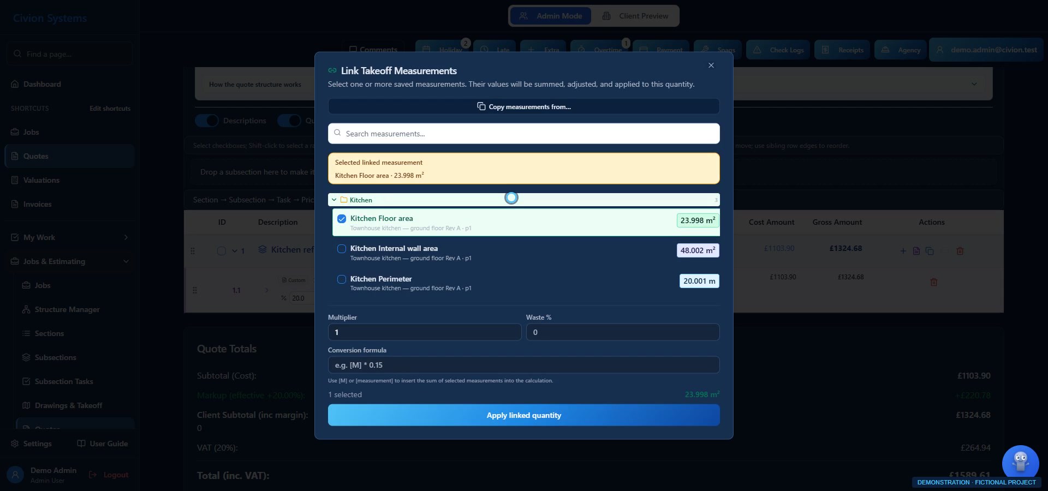Screen dimensions: 1048x491
Task: Open the User Guide
Action: click(103, 444)
